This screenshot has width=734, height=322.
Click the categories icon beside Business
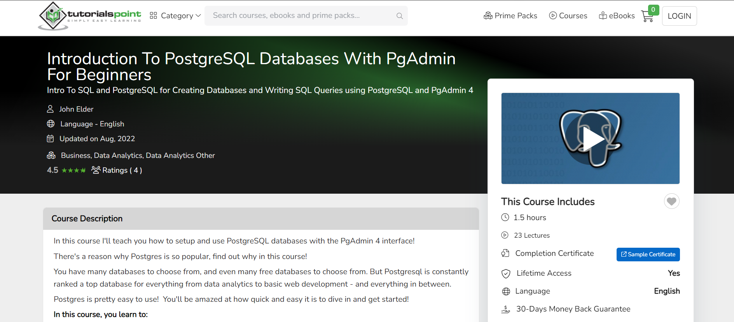(51, 155)
